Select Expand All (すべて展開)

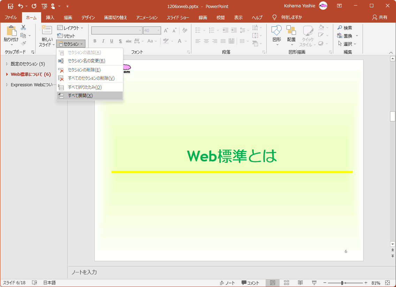click(90, 96)
